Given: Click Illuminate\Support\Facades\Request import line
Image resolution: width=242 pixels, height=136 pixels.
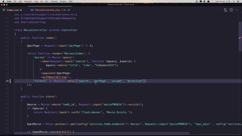Looking at the screenshot, I should pos(45,19).
